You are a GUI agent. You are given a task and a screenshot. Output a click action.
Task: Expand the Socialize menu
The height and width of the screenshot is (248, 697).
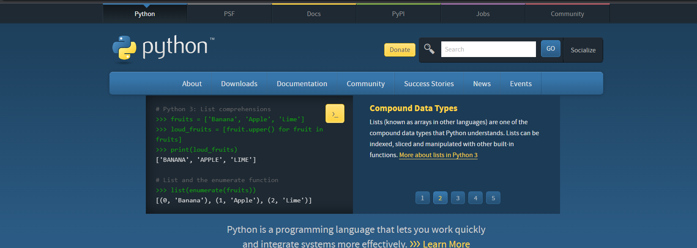point(583,50)
